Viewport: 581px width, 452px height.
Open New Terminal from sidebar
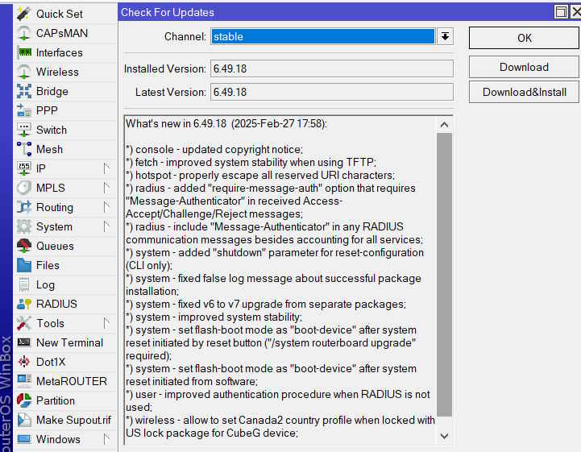pyautogui.click(x=66, y=342)
